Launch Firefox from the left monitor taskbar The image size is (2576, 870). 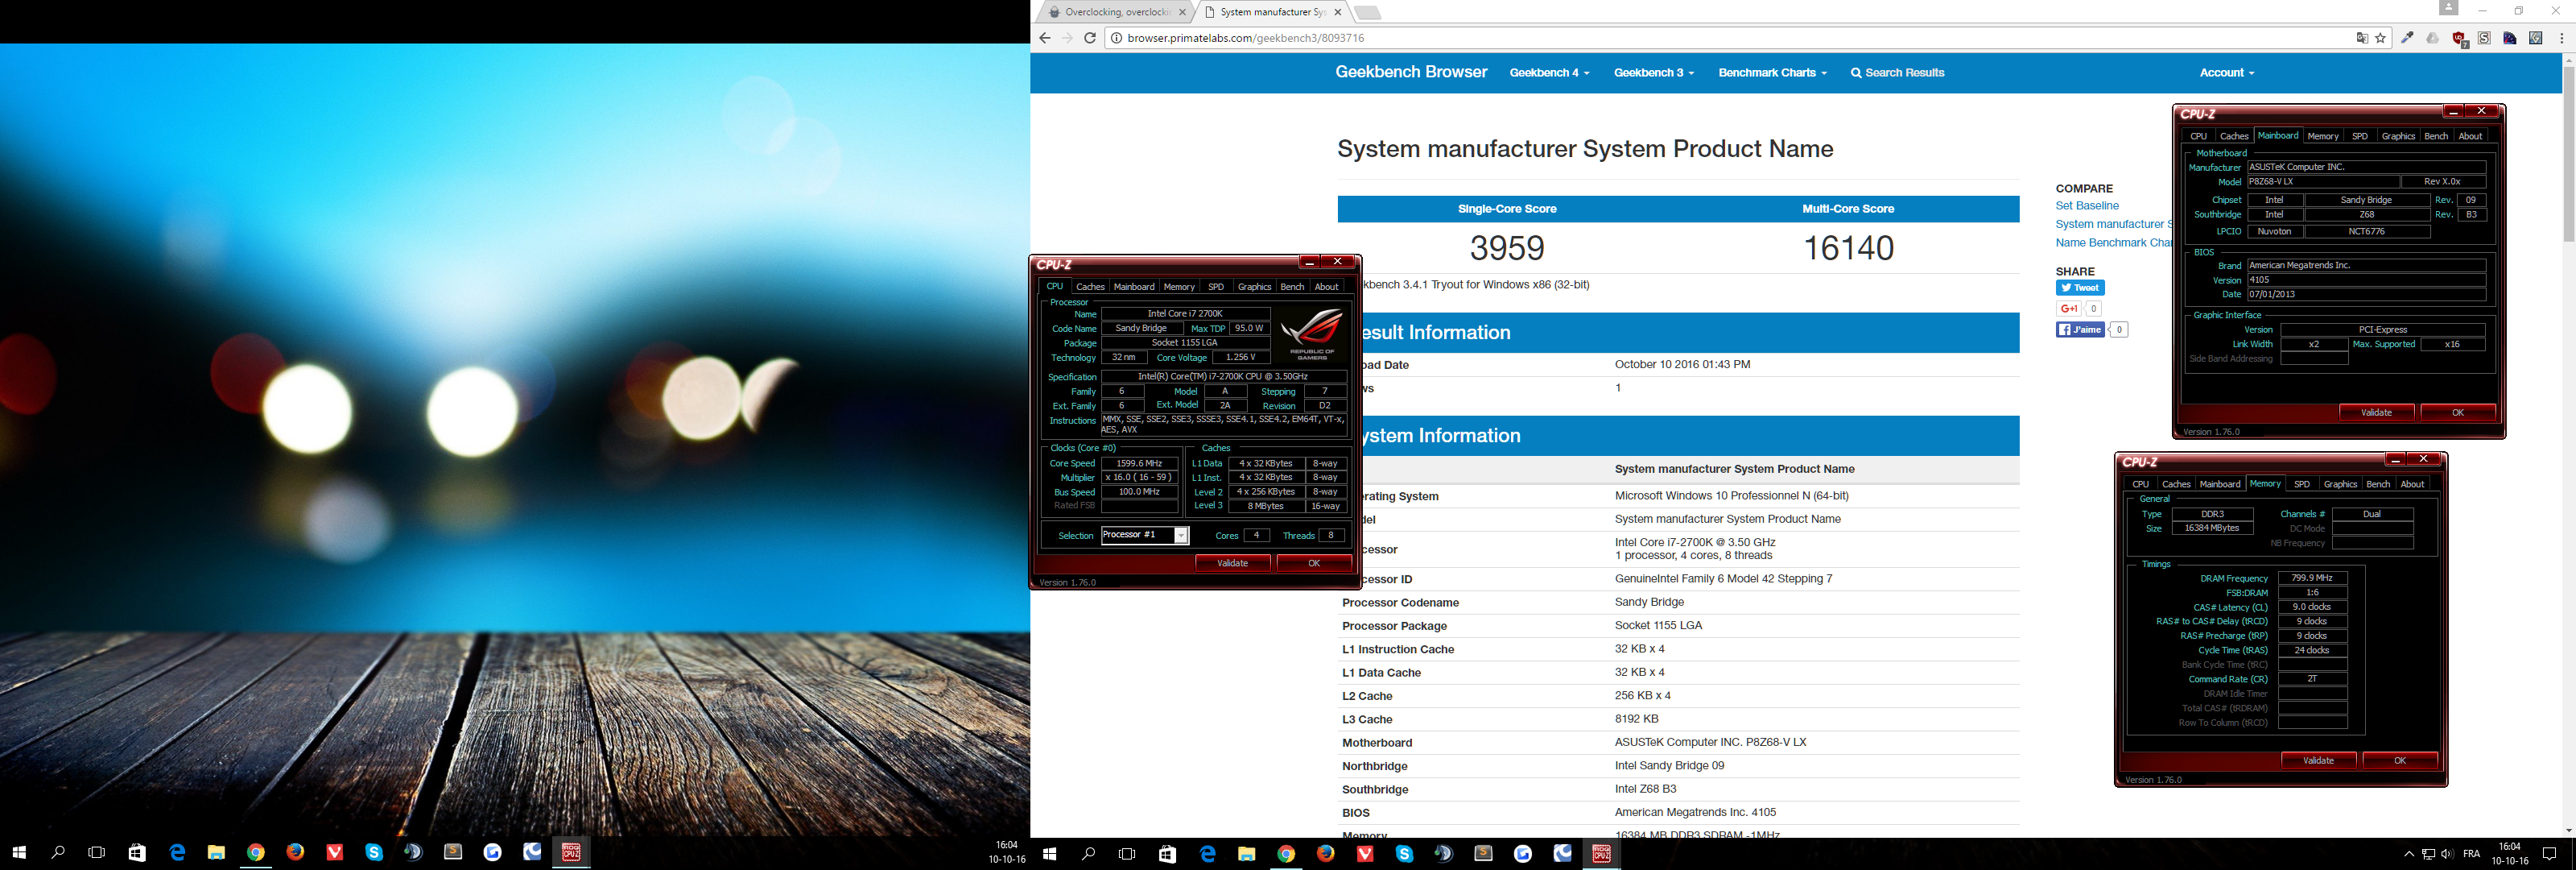[x=295, y=853]
